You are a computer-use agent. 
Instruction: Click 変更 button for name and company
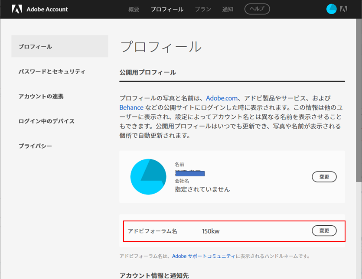point(324,177)
